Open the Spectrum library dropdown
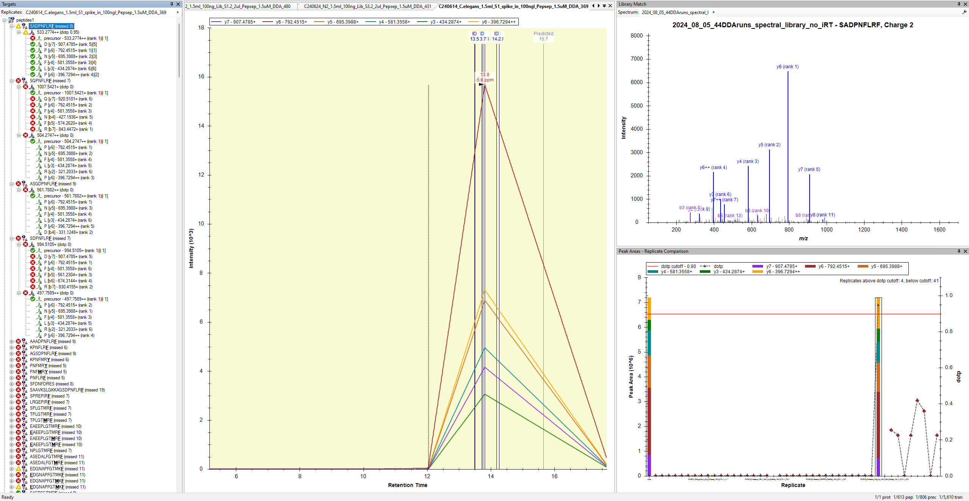 (x=713, y=13)
